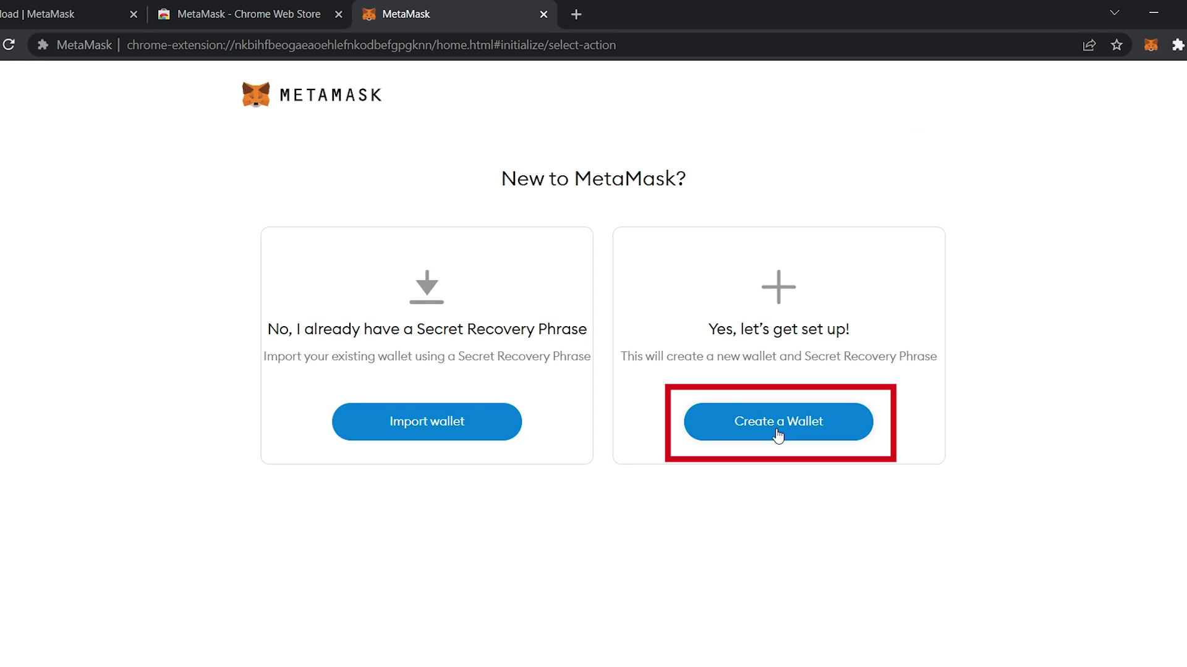The width and height of the screenshot is (1187, 667).
Task: Click the Create a Wallet button
Action: 778,421
